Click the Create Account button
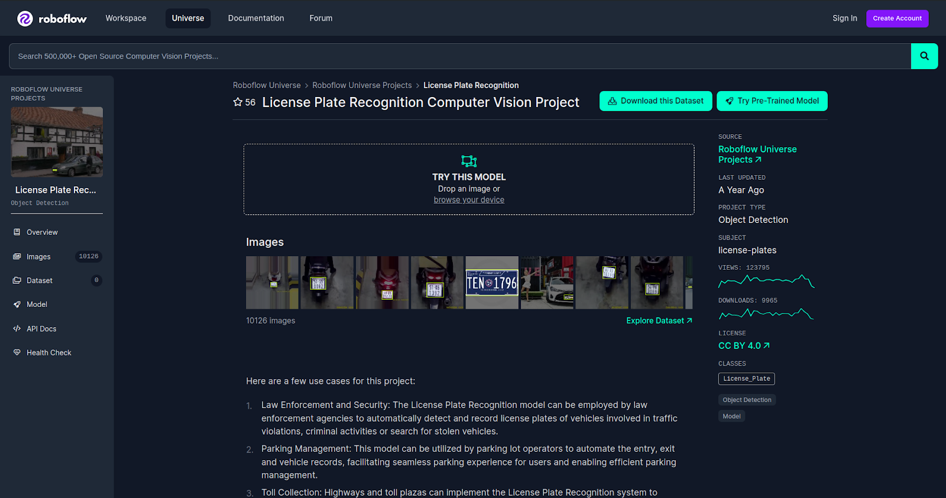 (898, 18)
